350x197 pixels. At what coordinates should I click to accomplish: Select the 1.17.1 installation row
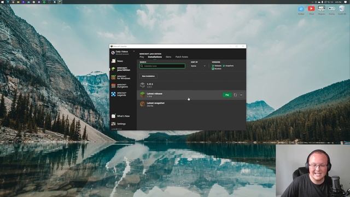(x=191, y=85)
